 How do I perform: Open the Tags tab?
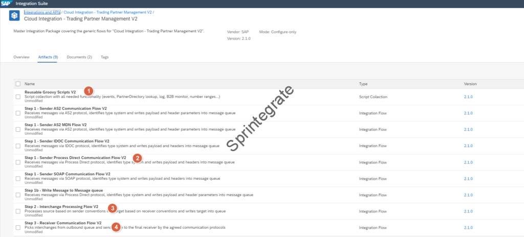pyautogui.click(x=104, y=57)
